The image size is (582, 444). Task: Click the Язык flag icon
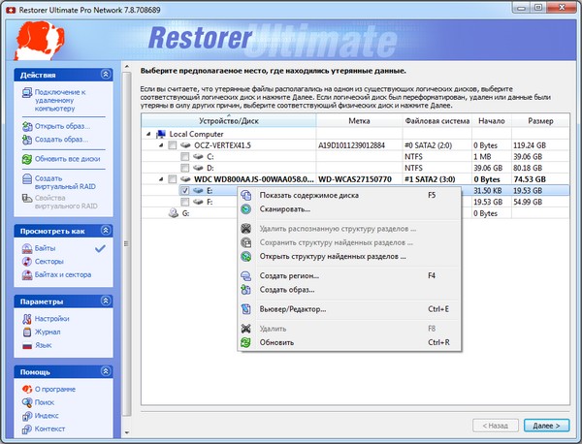point(27,346)
